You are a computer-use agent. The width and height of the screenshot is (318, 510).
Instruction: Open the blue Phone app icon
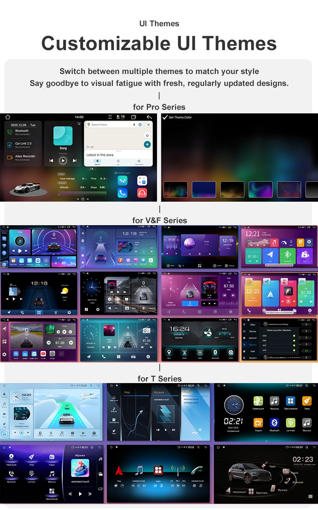click(122, 193)
